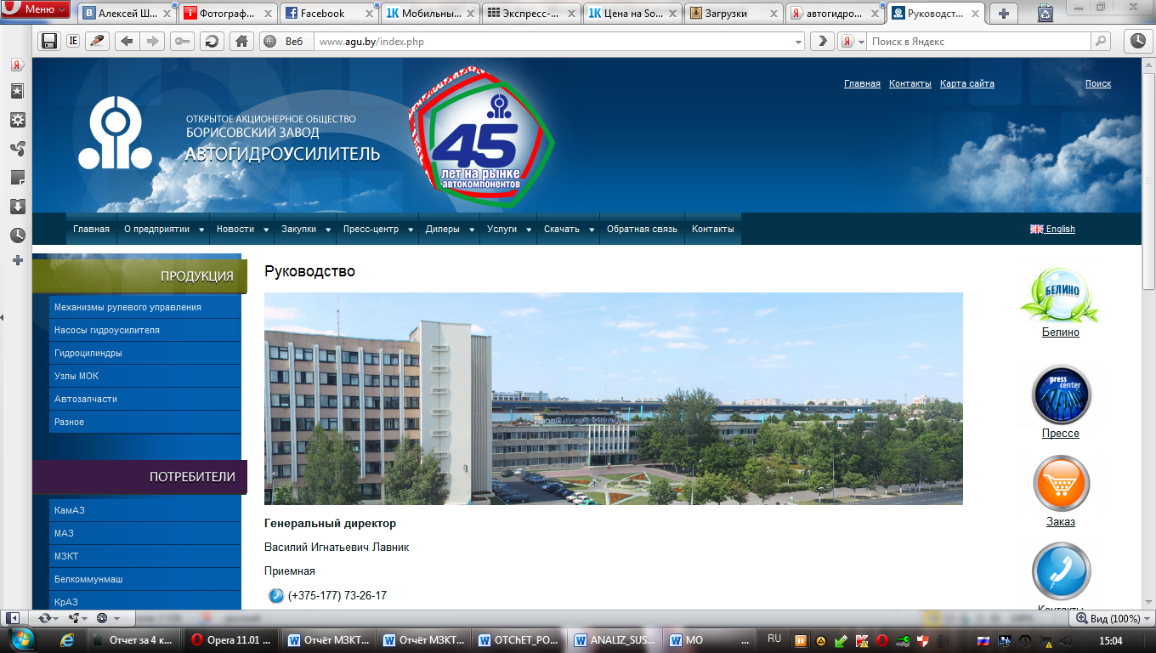Open the Yandex search engine dropdown
Viewport: 1156px width, 653px height.
pyautogui.click(x=853, y=41)
